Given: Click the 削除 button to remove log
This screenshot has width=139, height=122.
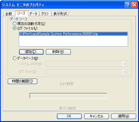Looking at the screenshot, I should tap(58, 52).
